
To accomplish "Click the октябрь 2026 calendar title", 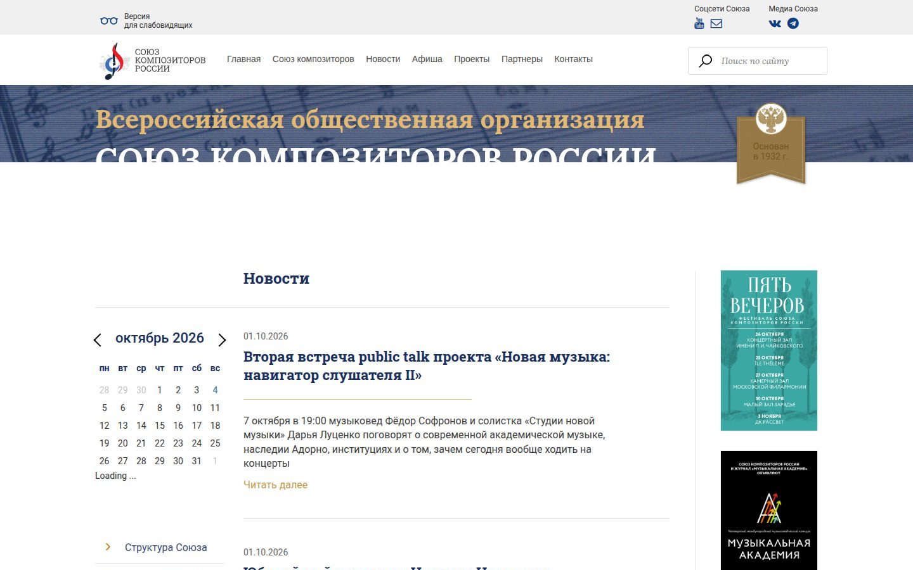I will (160, 338).
